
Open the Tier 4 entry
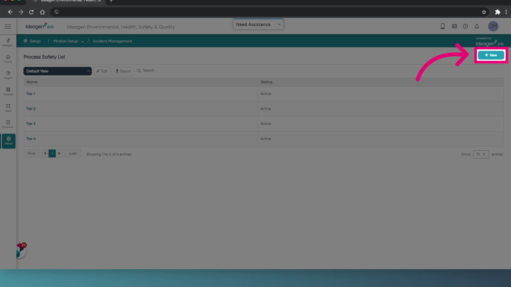(x=31, y=139)
